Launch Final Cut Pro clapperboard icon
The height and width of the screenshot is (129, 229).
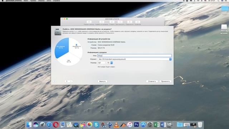click(x=83, y=125)
